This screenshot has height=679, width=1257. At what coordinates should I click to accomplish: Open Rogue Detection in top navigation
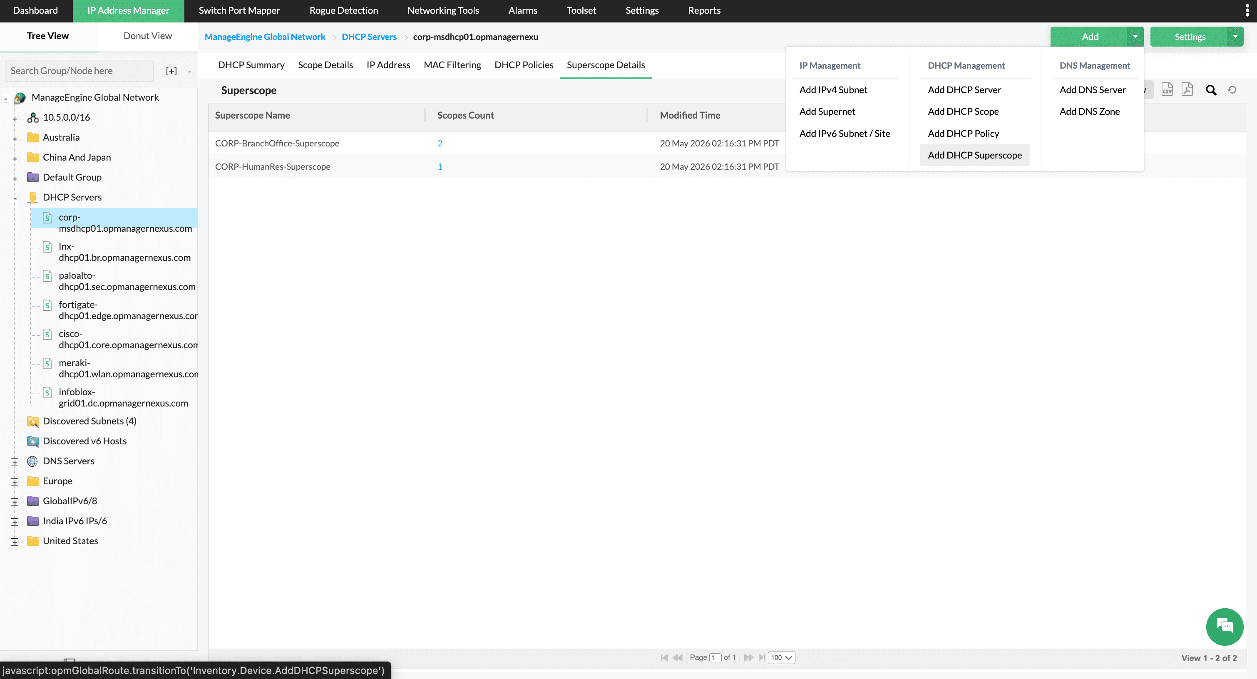343,10
